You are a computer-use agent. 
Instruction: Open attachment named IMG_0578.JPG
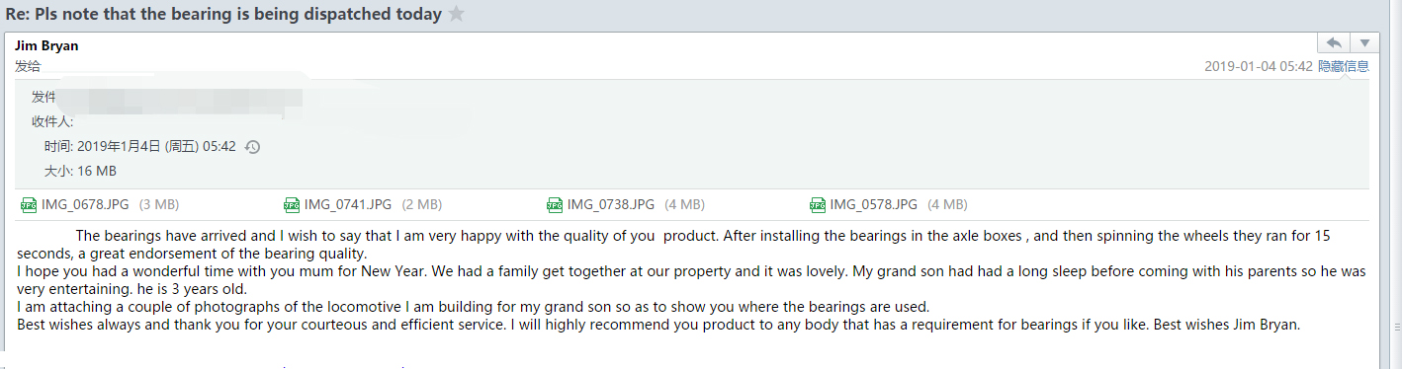pos(874,205)
